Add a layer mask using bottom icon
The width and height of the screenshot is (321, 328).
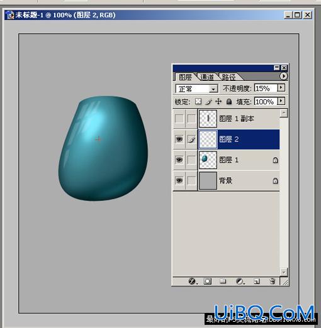pos(207,281)
